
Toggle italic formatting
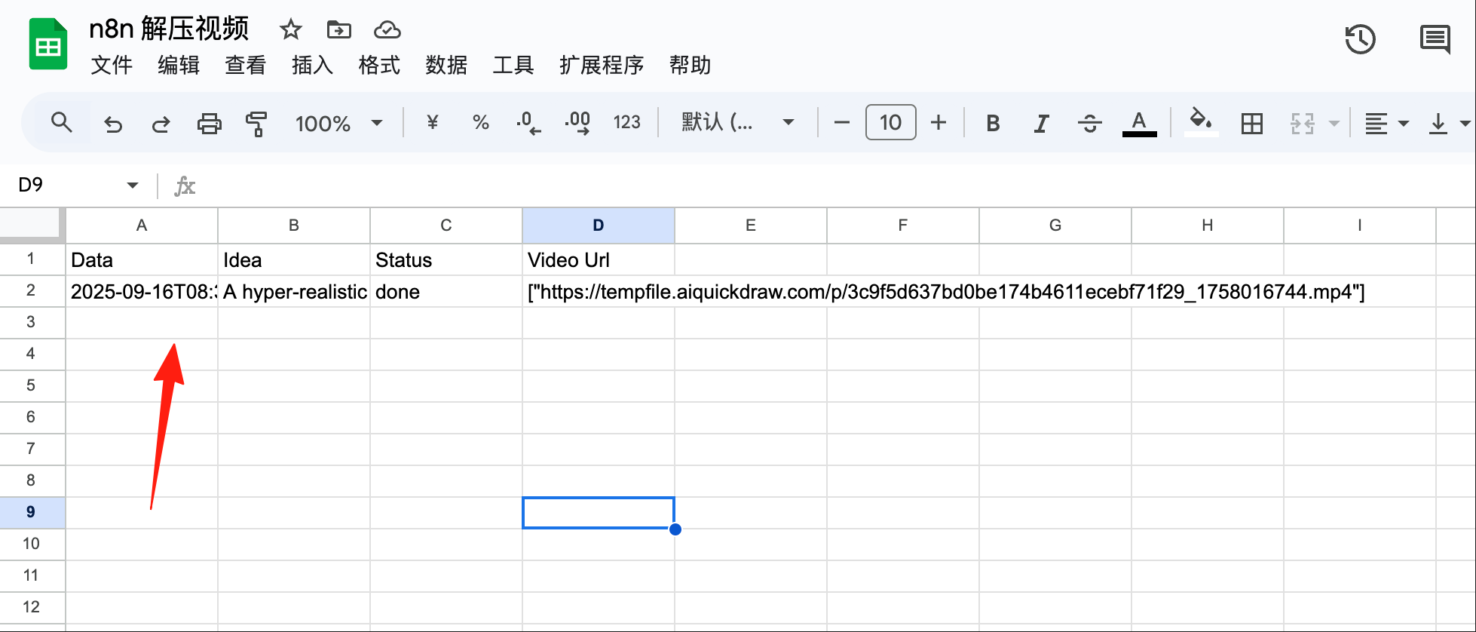click(1041, 123)
